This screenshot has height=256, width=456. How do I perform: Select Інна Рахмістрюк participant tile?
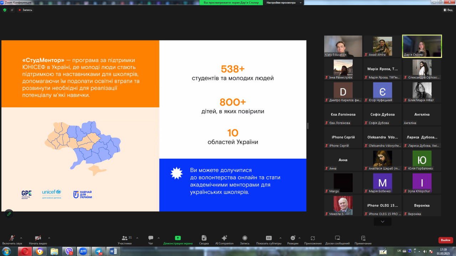pos(343,69)
